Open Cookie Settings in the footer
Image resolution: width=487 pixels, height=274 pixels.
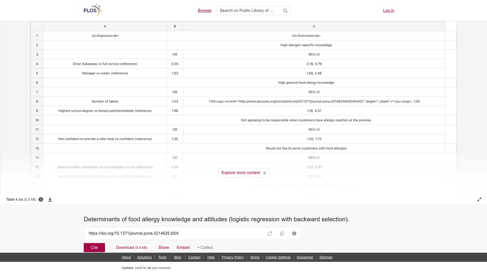click(278, 257)
